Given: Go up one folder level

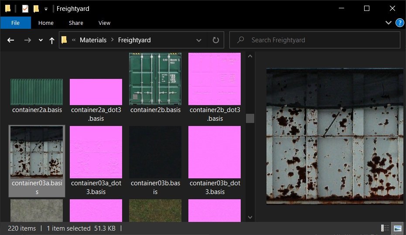Looking at the screenshot, I should pos(52,40).
